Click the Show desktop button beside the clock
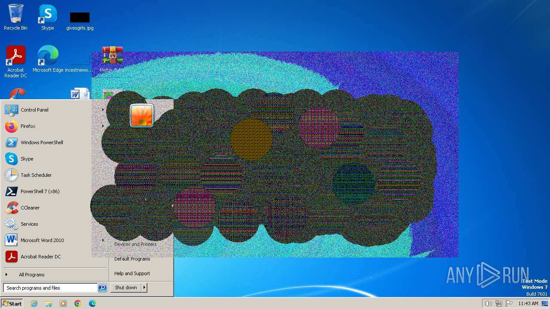This screenshot has height=309, width=550. coord(545,303)
